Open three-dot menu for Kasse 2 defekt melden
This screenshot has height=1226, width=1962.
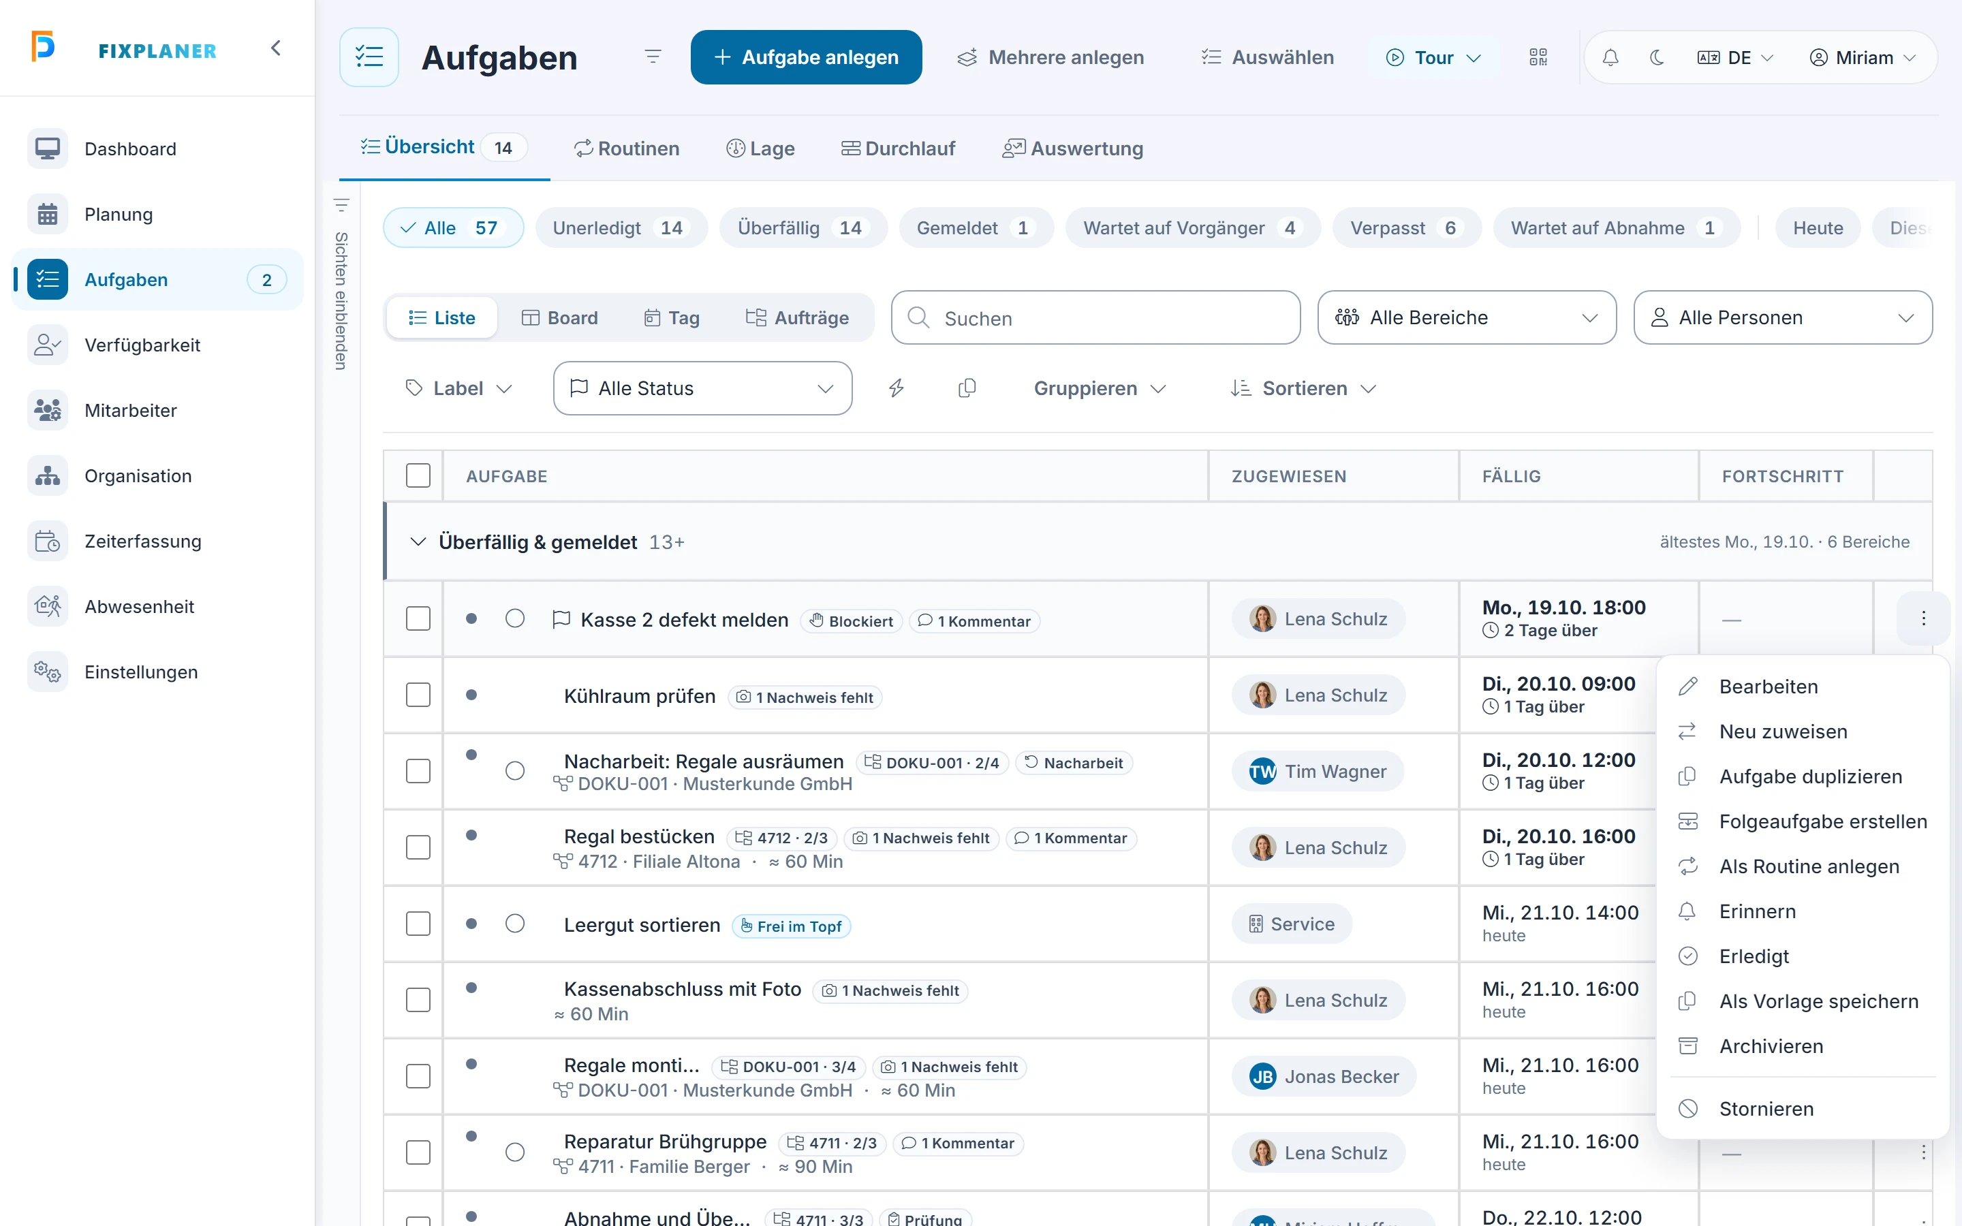[1923, 618]
